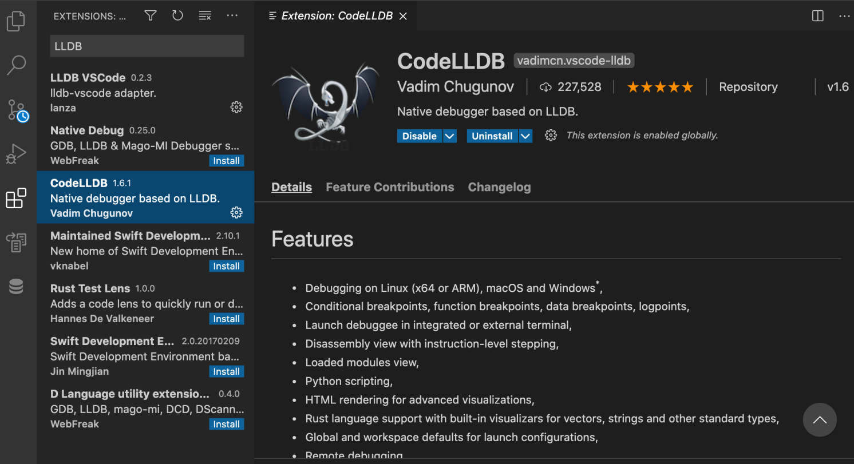Close the Extension: CodeLLDB tab

coord(403,16)
